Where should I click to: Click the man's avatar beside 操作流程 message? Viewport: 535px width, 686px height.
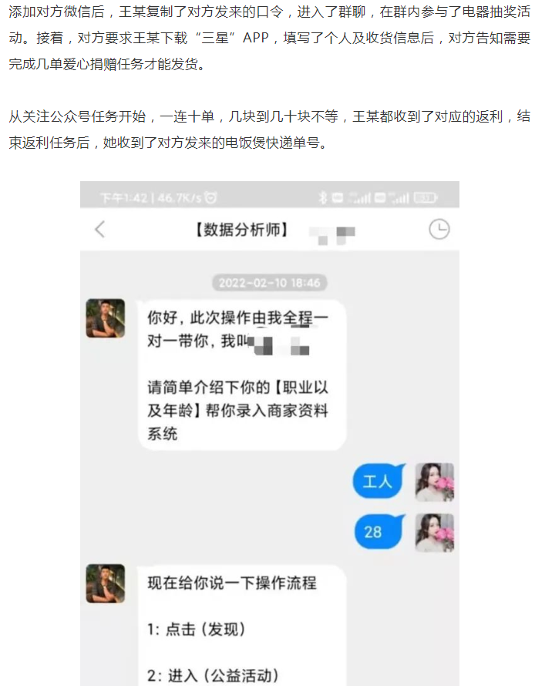(106, 583)
